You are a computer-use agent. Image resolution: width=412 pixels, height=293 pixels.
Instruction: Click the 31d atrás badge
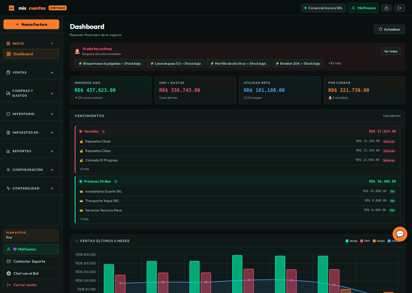click(389, 142)
